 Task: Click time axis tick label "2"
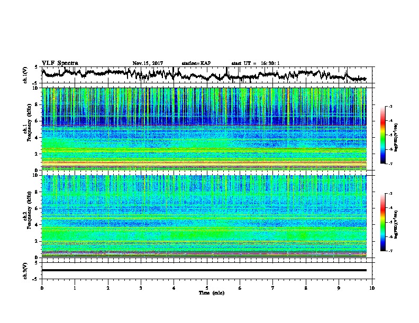108,288
